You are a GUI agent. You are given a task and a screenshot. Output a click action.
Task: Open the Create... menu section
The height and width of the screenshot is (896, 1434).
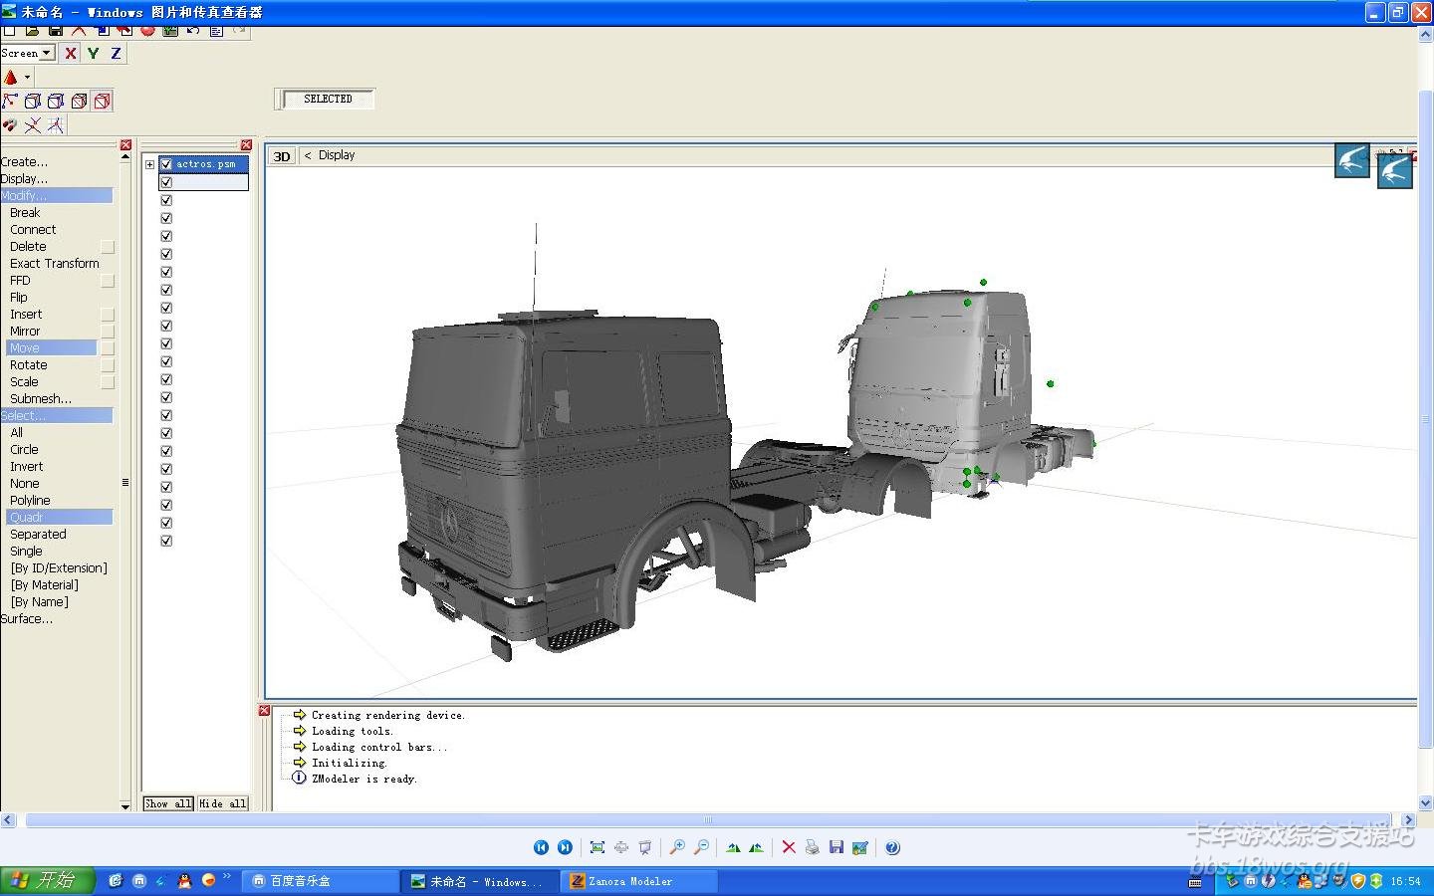pos(25,161)
